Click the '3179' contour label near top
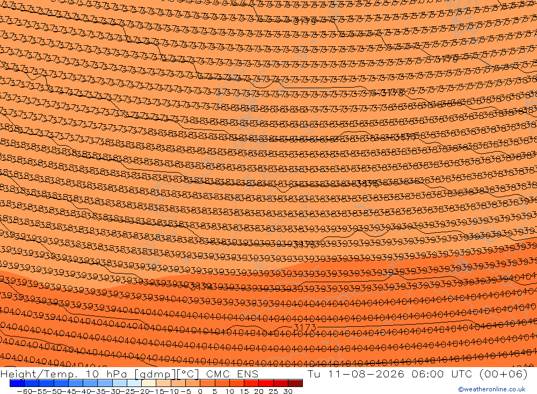This screenshot has width=537, height=394. (x=305, y=22)
